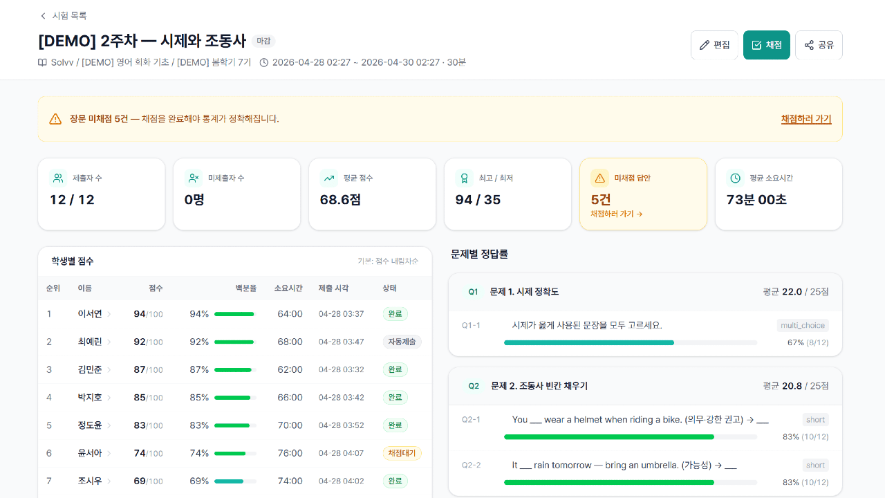Sort the table by 이름 column header

84,288
